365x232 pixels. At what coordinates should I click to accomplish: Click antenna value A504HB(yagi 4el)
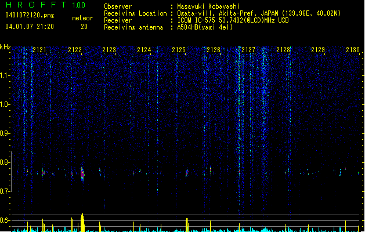(x=205, y=27)
